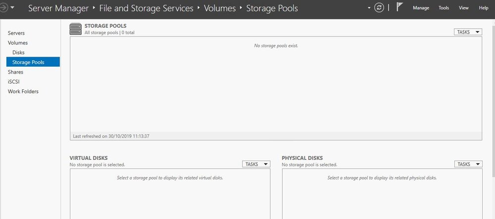The image size is (495, 219).
Task: Click the Storage Pools server stack icon
Action: tap(75, 29)
